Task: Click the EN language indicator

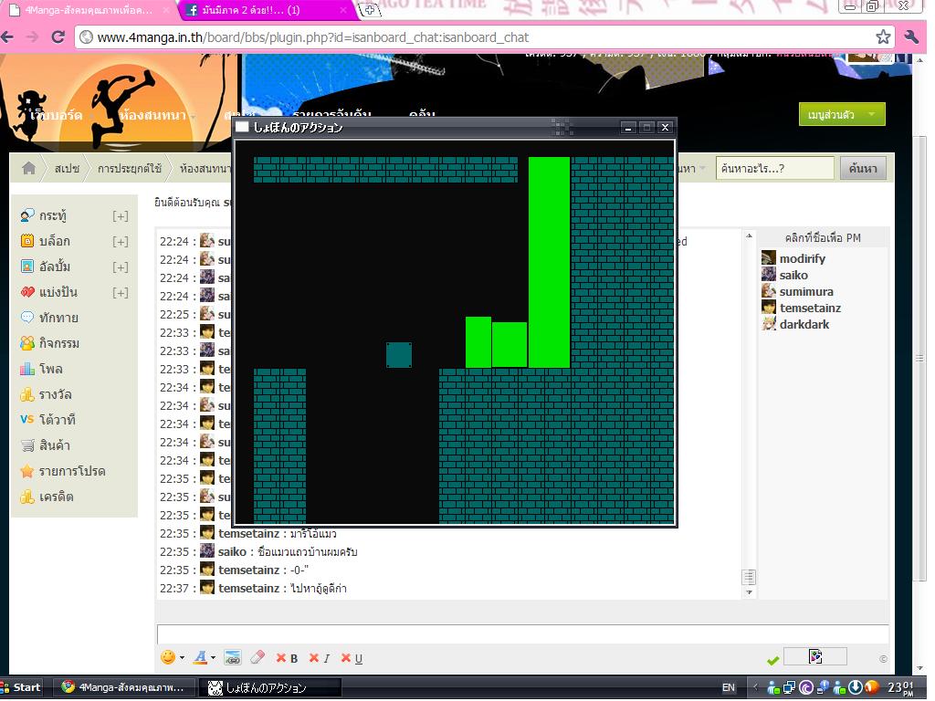Action: coord(728,688)
